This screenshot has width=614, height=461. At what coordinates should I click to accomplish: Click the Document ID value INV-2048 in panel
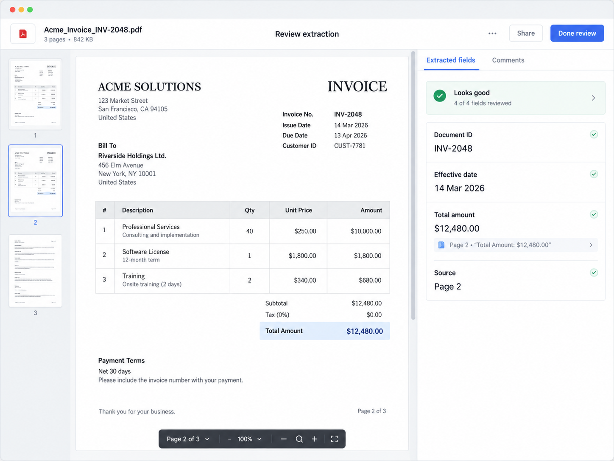point(453,149)
